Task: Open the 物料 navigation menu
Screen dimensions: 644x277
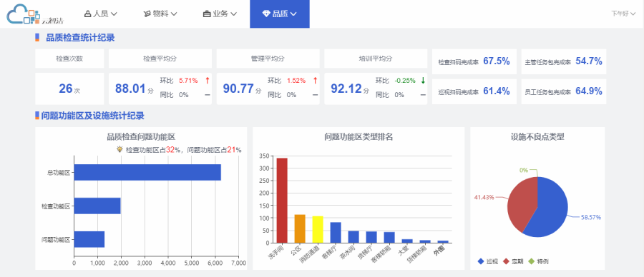Action: coord(160,14)
